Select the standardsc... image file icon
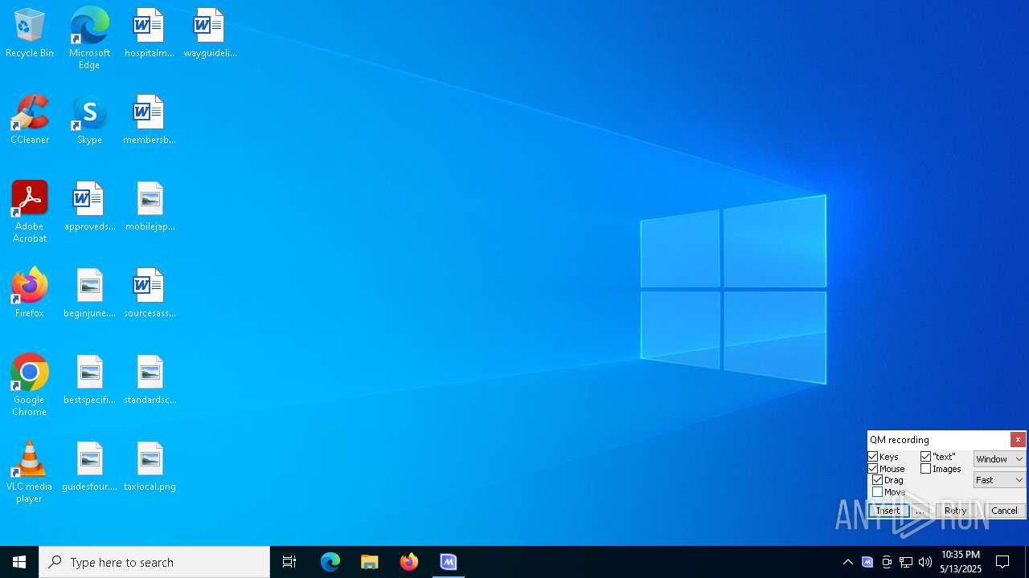The image size is (1029, 578). [x=150, y=381]
